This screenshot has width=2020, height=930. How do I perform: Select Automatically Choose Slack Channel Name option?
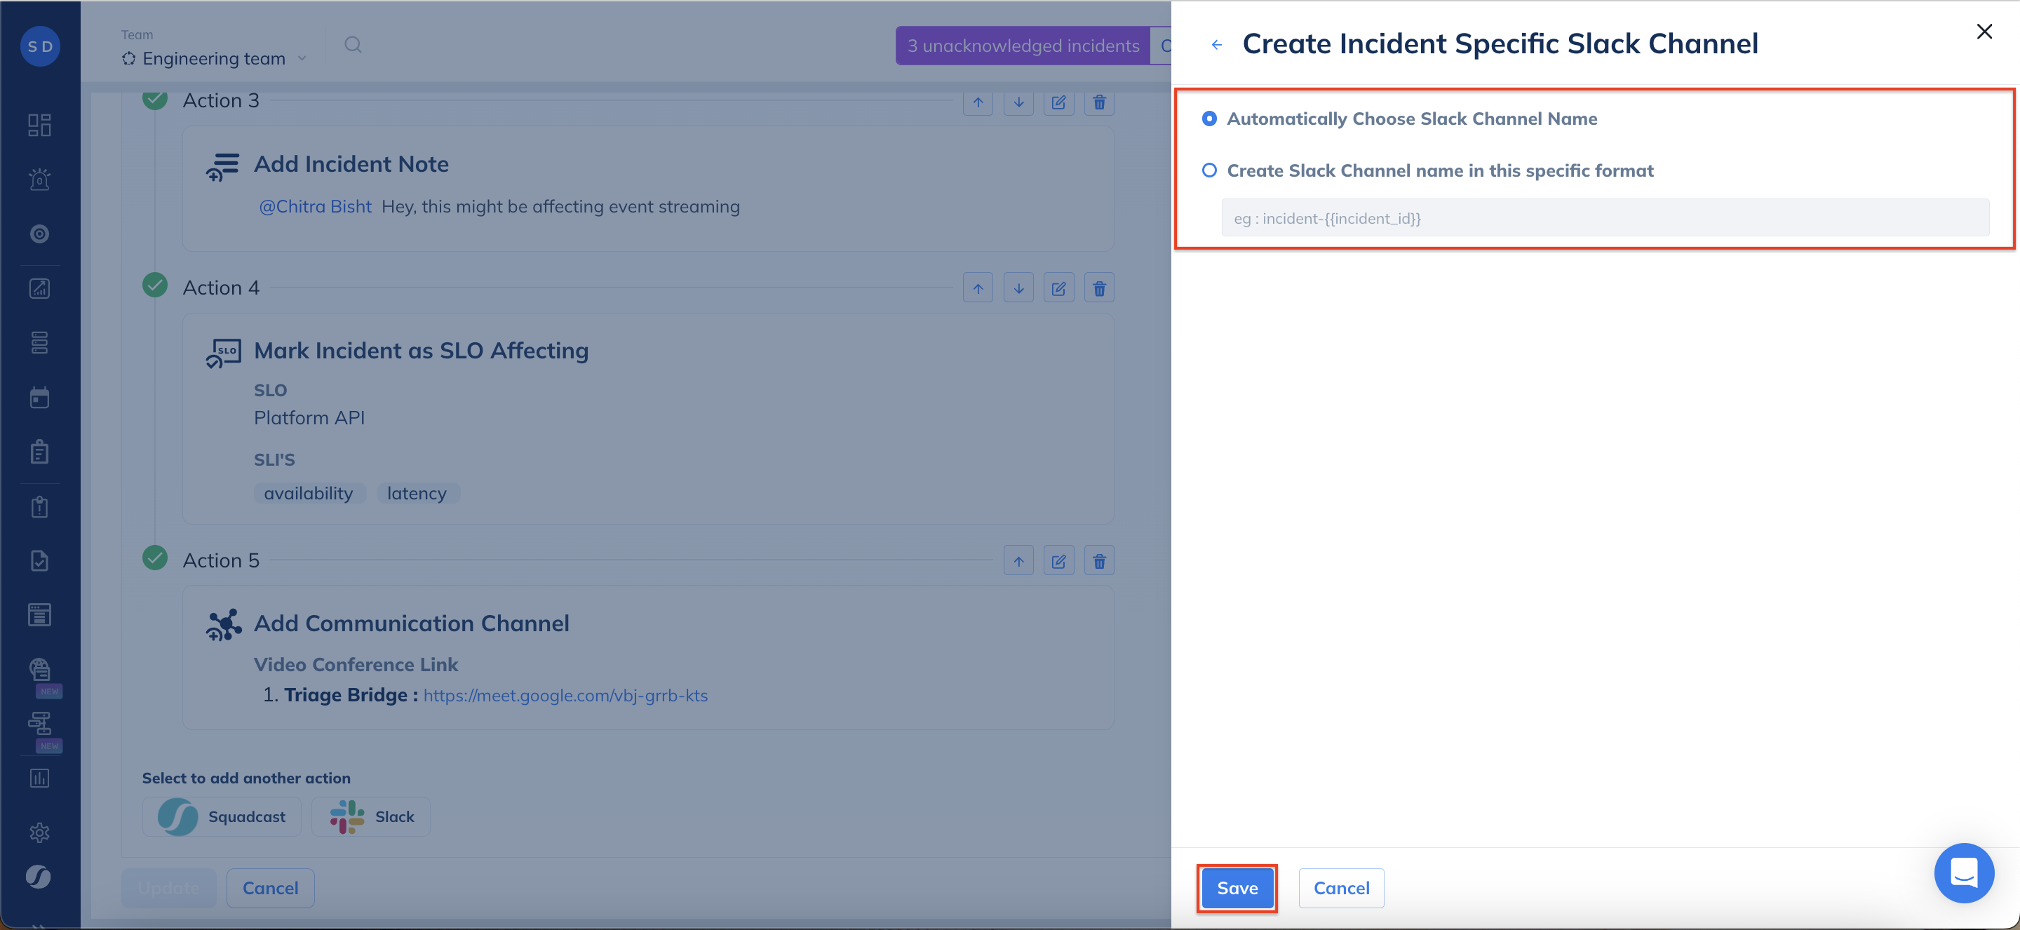coord(1209,119)
